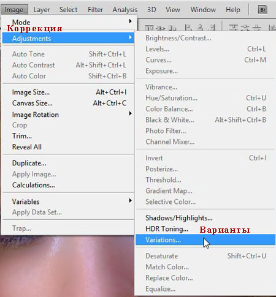Choose HDR Toning... adjustment
The width and height of the screenshot is (276, 297).
pos(205,229)
